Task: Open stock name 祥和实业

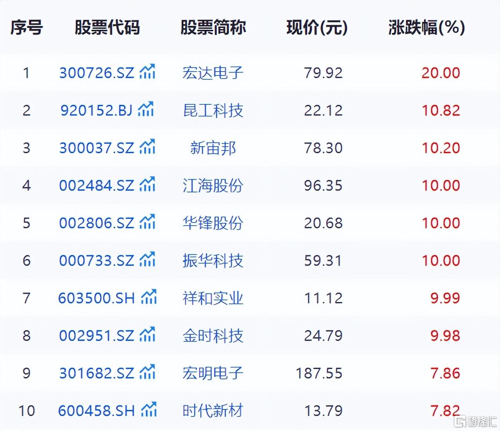Action: coord(213,298)
